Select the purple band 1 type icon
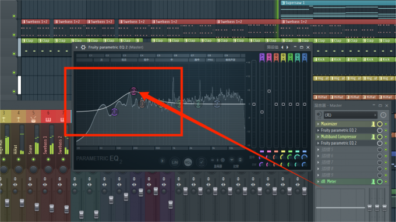This screenshot has width=396, height=222. coord(262,58)
